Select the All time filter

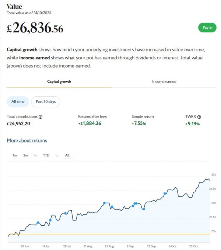17,101
